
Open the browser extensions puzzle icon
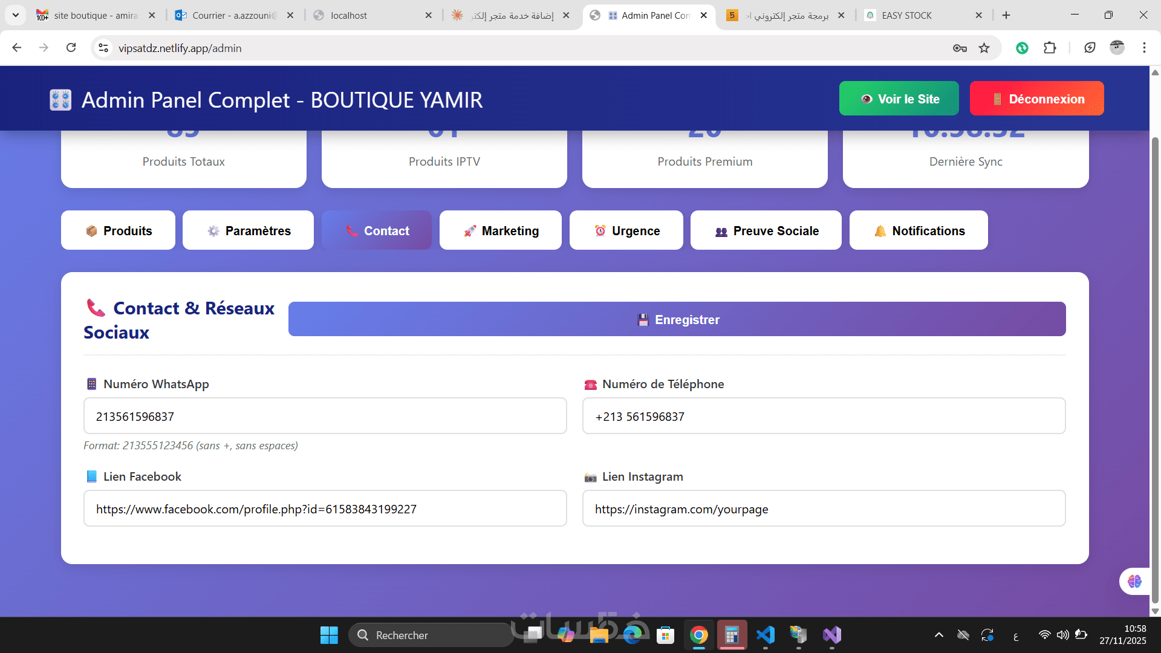[x=1050, y=48]
